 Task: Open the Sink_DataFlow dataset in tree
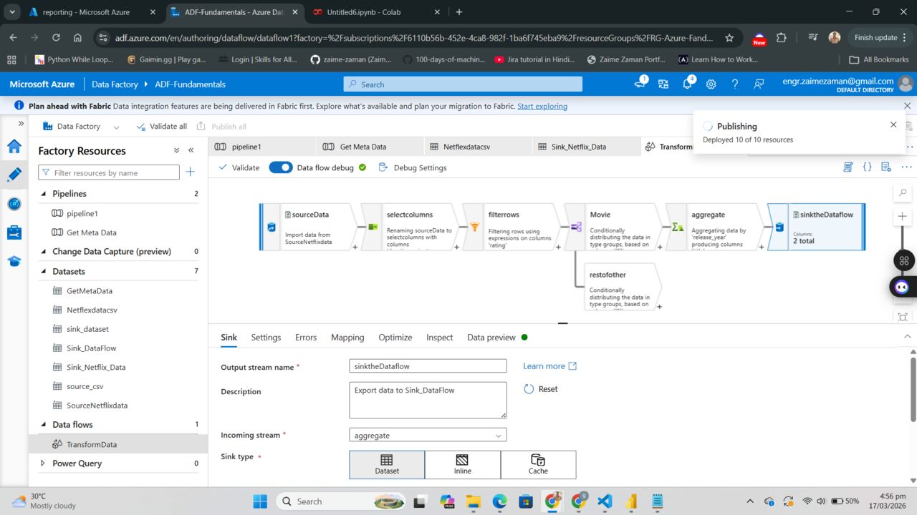pyautogui.click(x=91, y=348)
